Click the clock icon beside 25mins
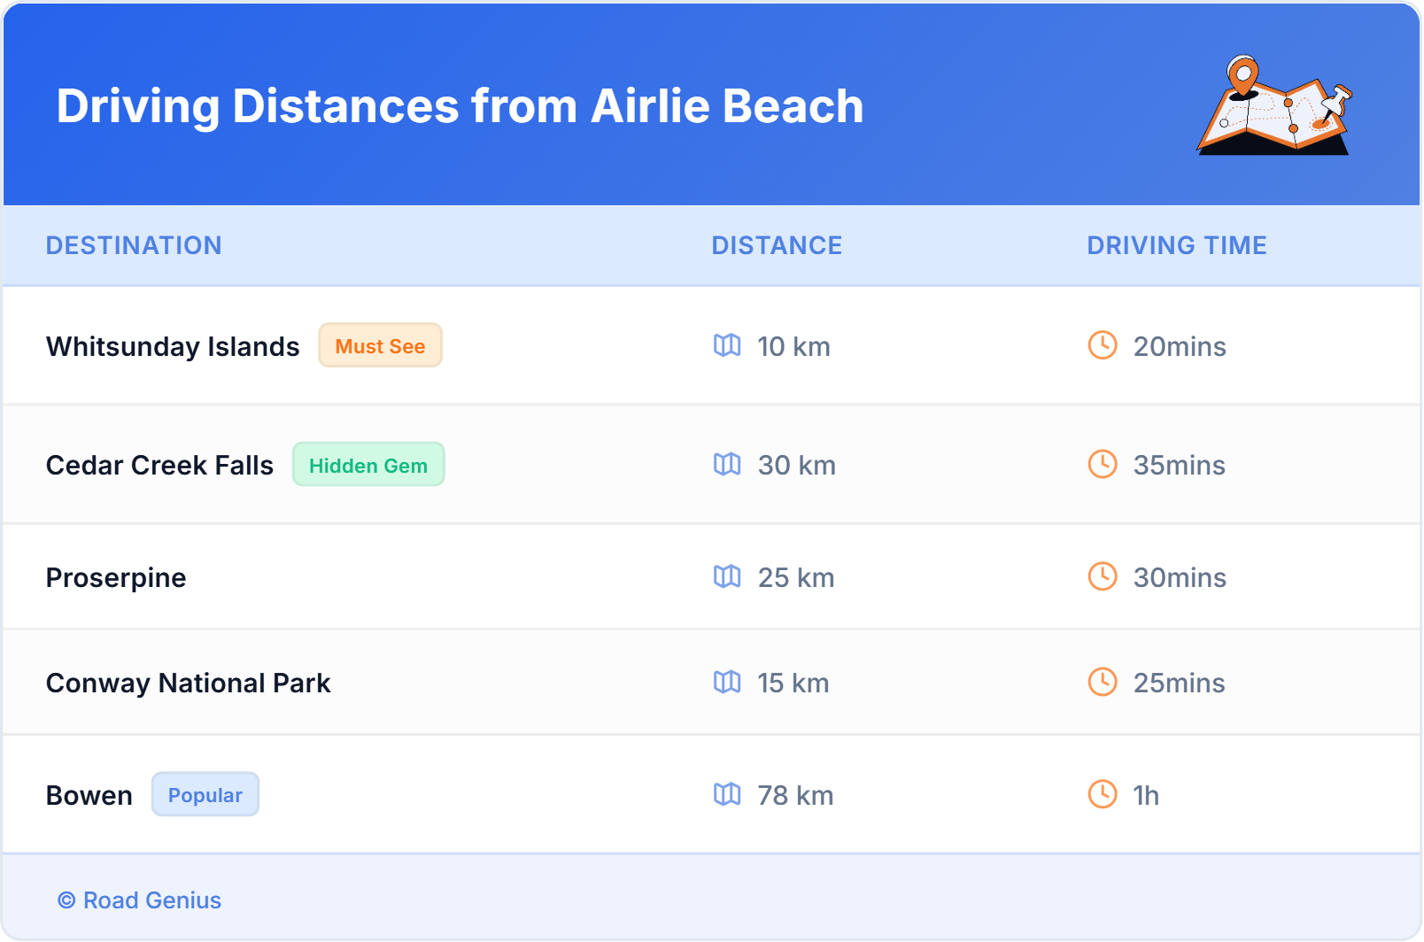The width and height of the screenshot is (1424, 942). coord(1103,682)
